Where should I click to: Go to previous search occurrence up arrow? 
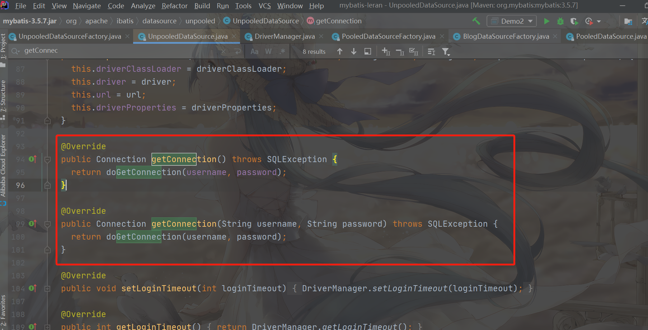[340, 52]
